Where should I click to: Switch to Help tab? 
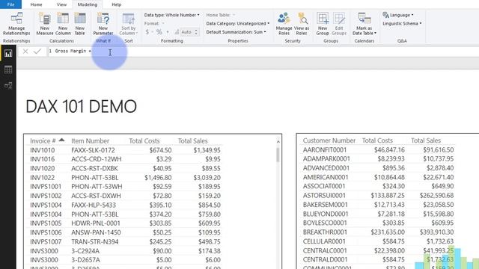tap(117, 4)
